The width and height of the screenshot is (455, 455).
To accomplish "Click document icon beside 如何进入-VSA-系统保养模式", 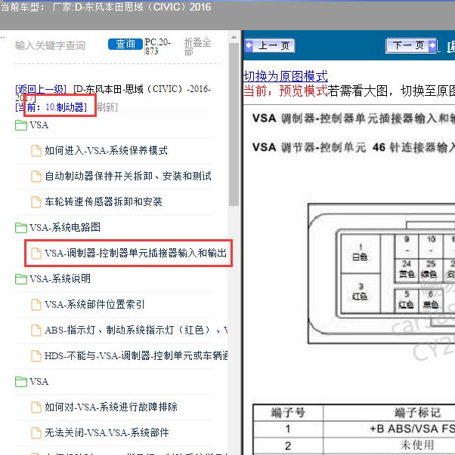I will [x=36, y=151].
